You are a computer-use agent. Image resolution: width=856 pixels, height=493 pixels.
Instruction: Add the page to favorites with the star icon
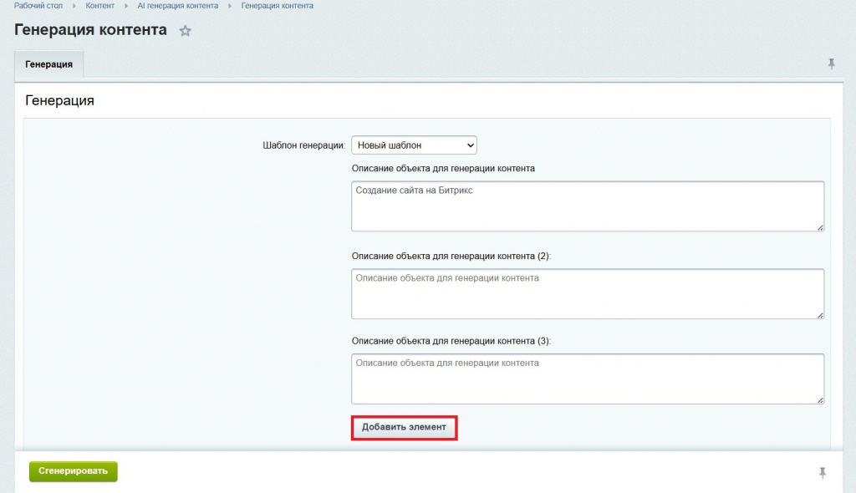pyautogui.click(x=186, y=31)
